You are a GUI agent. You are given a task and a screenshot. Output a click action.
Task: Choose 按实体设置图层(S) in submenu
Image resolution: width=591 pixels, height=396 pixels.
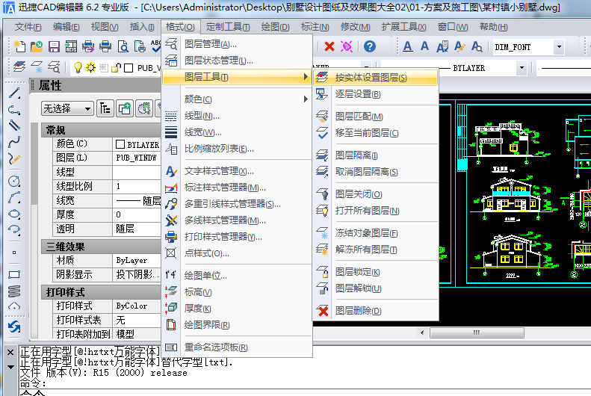(375, 78)
